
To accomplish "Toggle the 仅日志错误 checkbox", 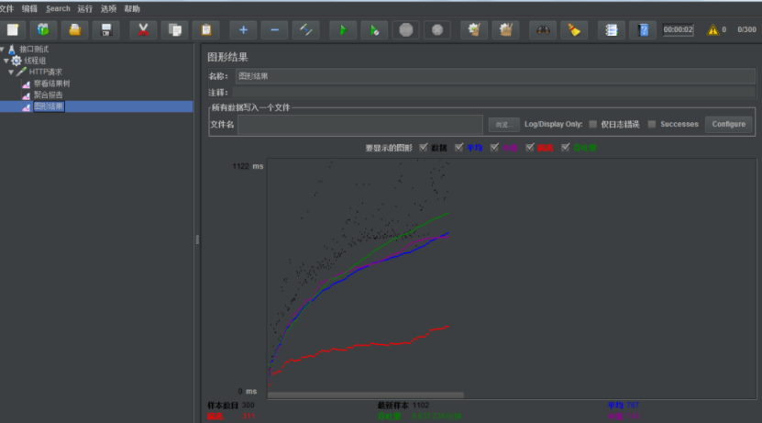I will 593,124.
